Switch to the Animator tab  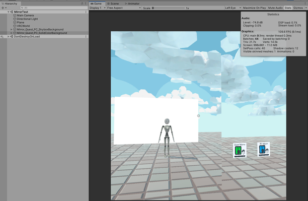132,3
